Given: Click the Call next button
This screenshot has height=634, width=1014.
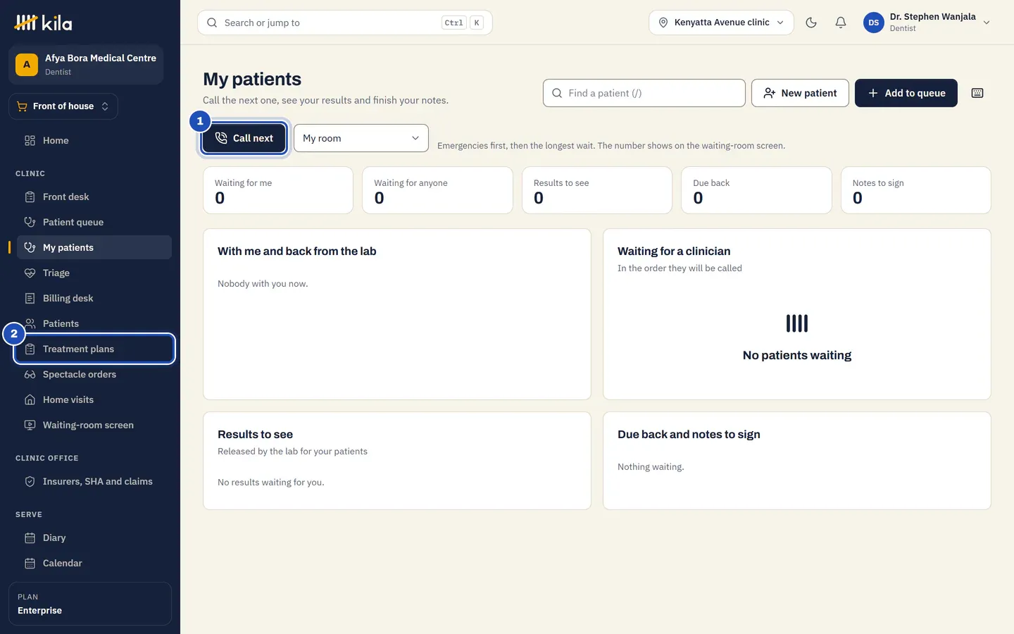Looking at the screenshot, I should [x=244, y=138].
